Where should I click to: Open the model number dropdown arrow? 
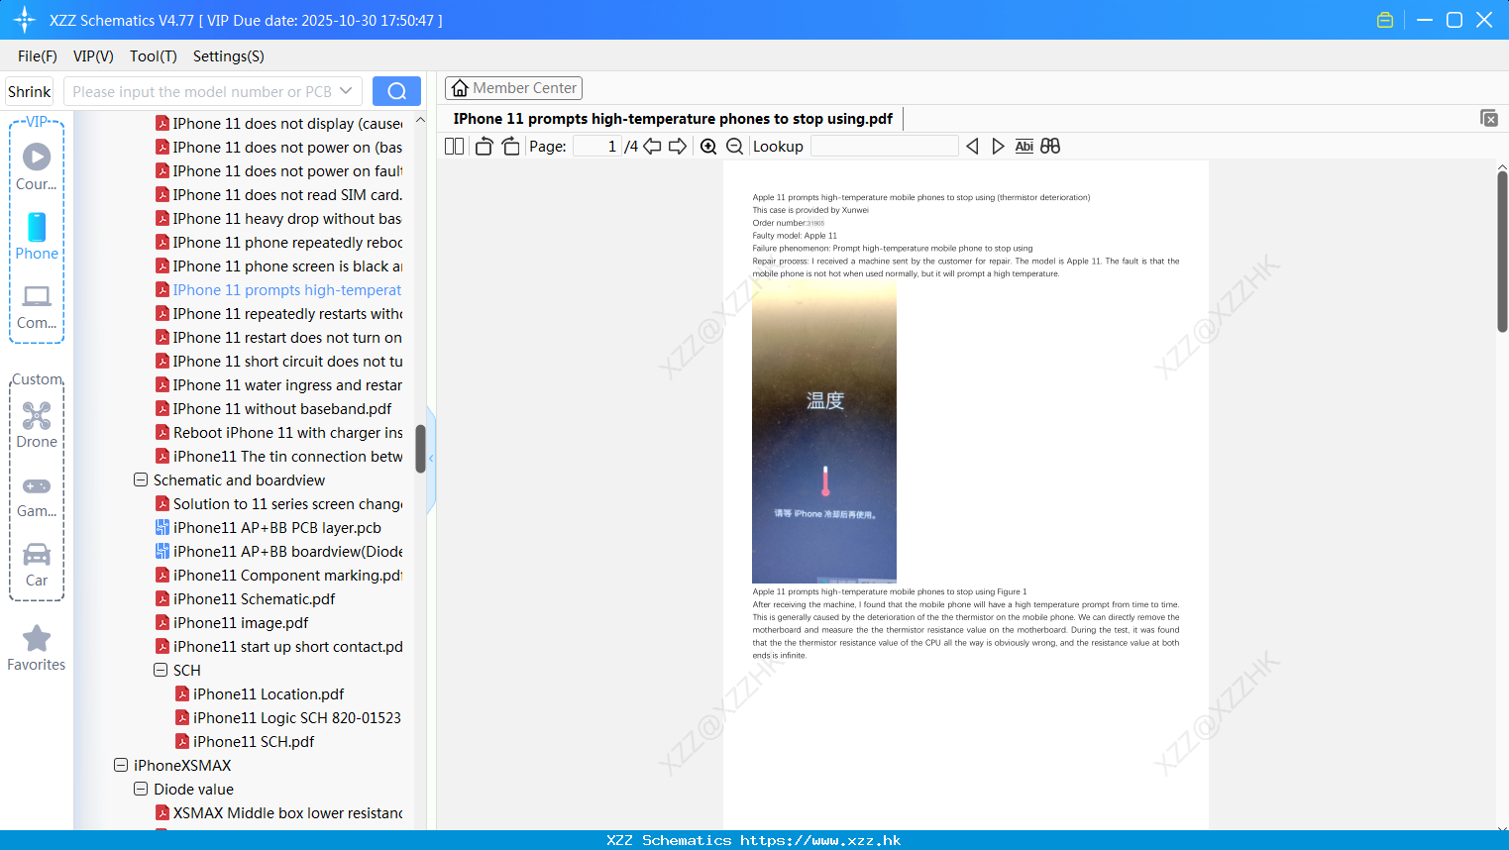pyautogui.click(x=346, y=91)
